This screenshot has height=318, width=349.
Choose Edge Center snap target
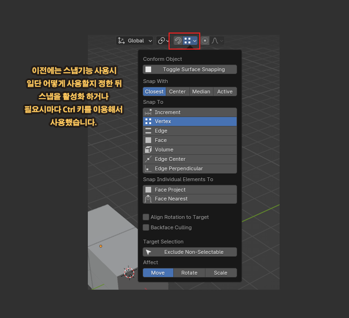190,159
